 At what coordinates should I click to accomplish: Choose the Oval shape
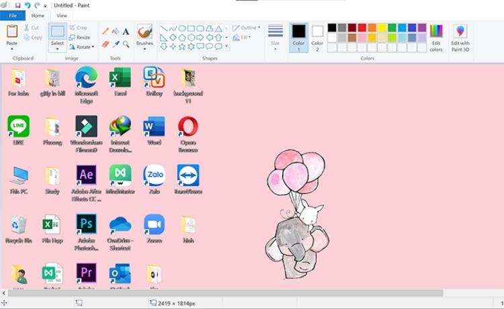point(182,28)
